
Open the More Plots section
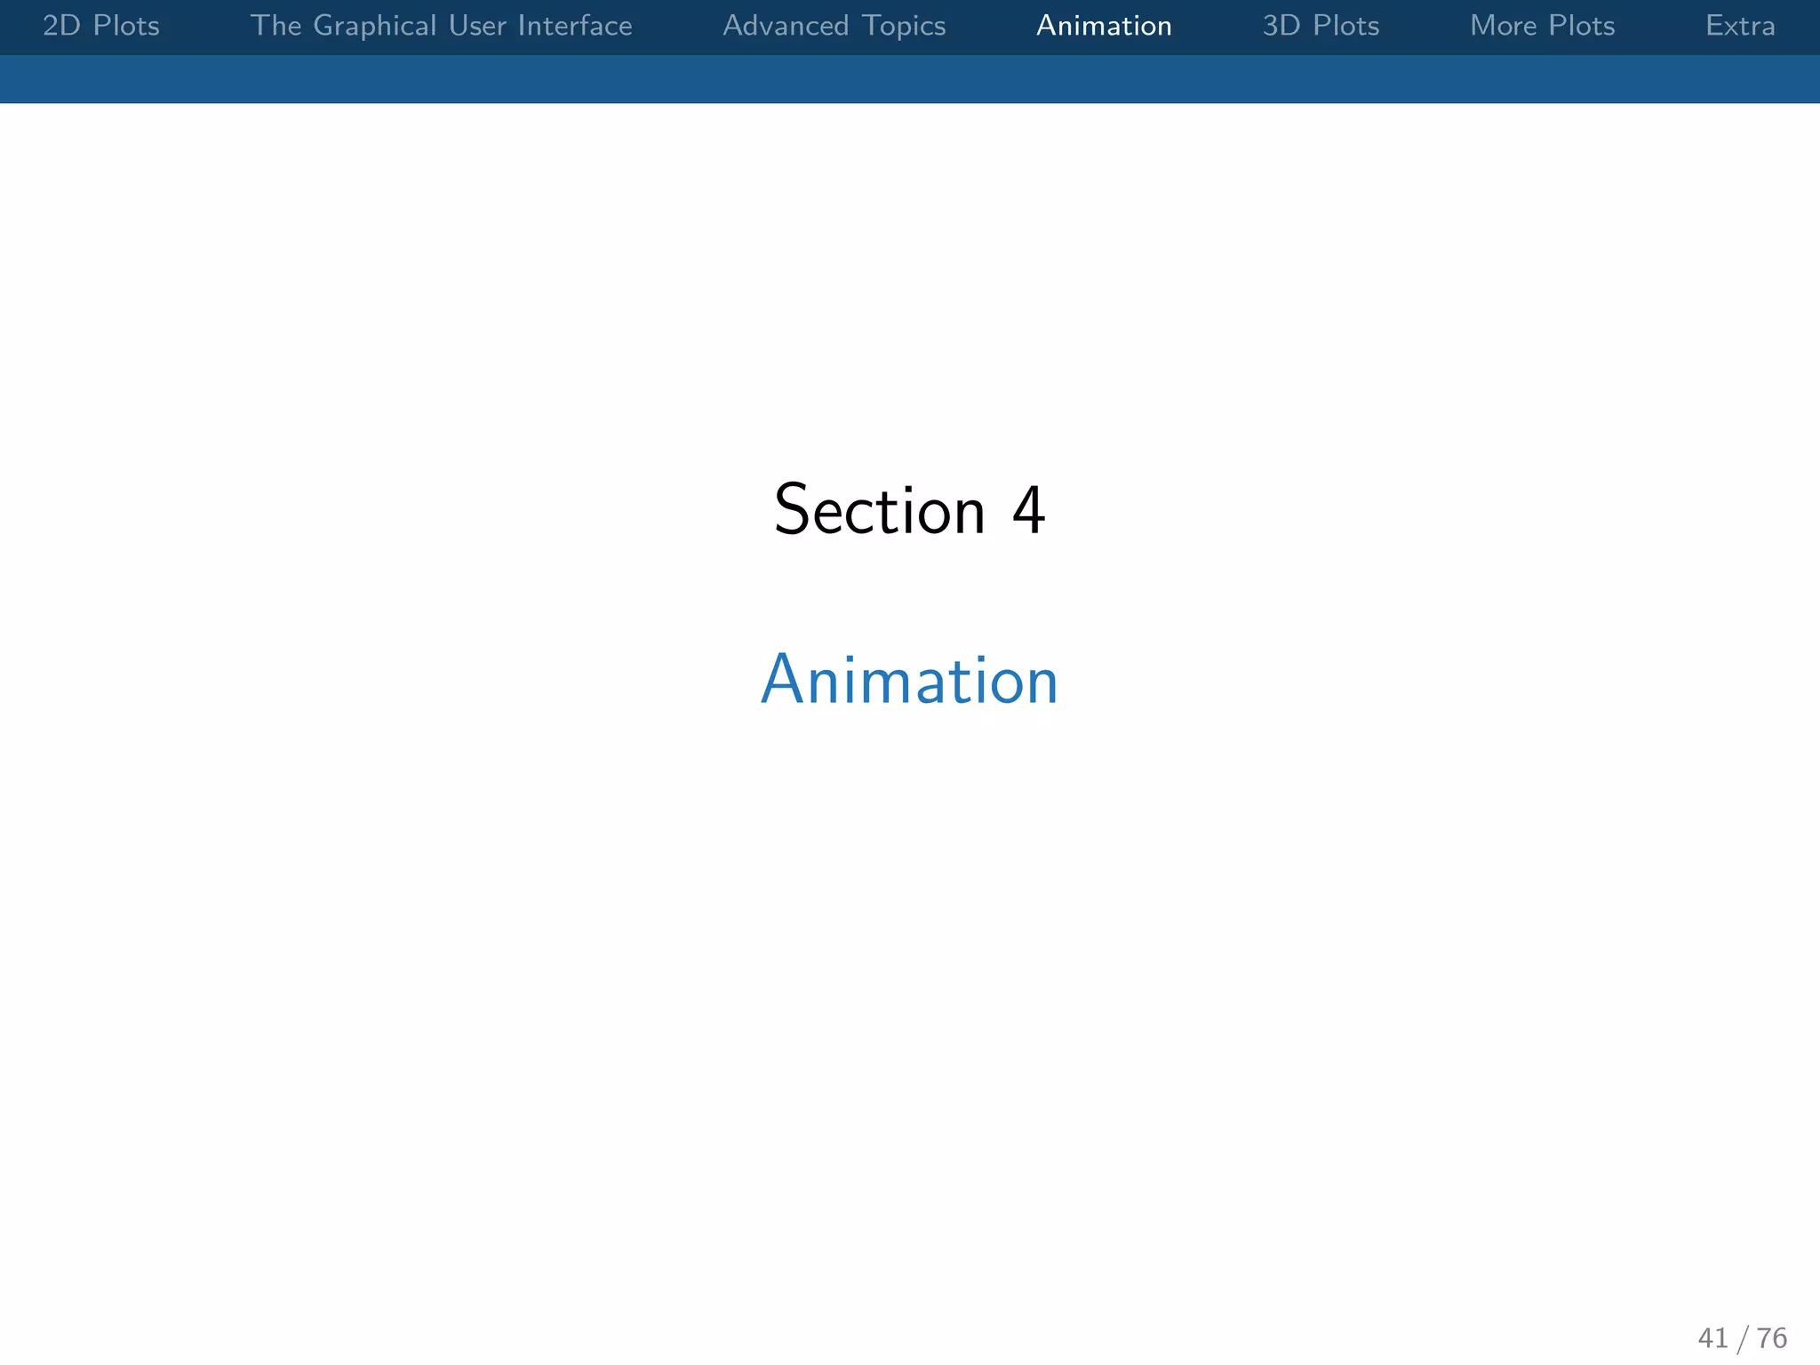pos(1543,26)
